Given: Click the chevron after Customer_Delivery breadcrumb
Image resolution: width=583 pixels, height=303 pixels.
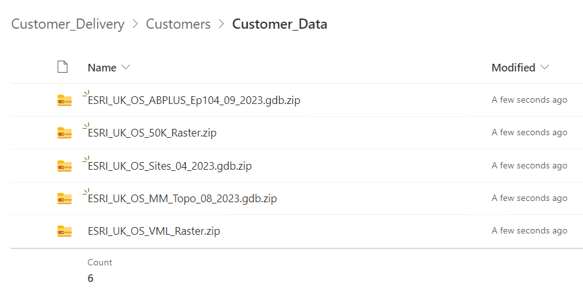Looking at the screenshot, I should 135,25.
